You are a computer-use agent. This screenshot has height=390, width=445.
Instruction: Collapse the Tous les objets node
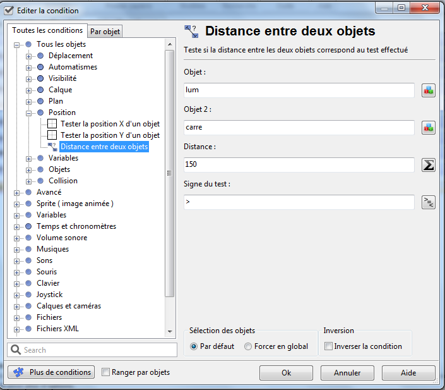tap(17, 45)
